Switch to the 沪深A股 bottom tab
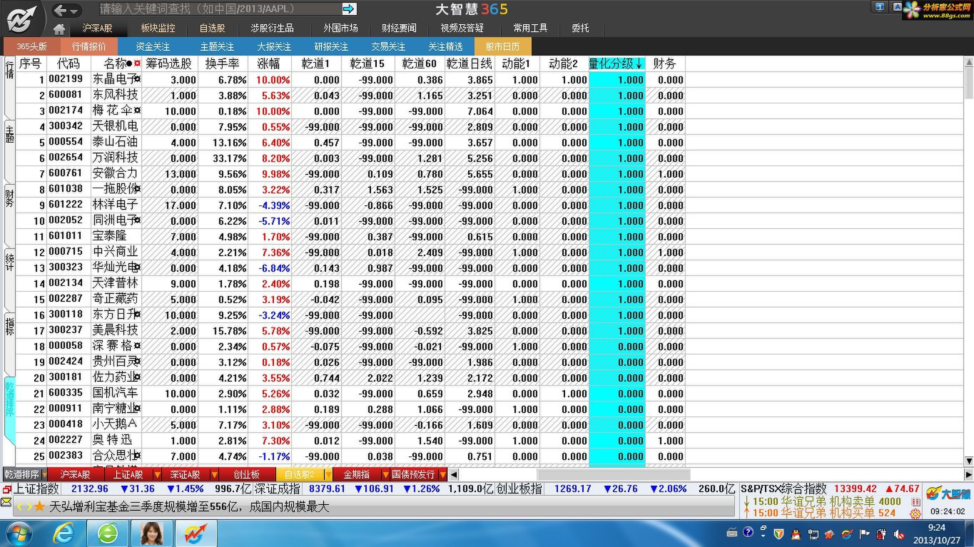Screen dimensions: 974x547 pyautogui.click(x=75, y=474)
